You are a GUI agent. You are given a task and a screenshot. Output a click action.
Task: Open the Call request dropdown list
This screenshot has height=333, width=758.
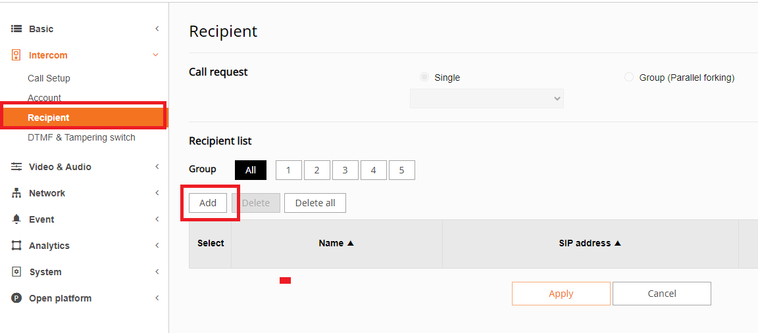[487, 99]
